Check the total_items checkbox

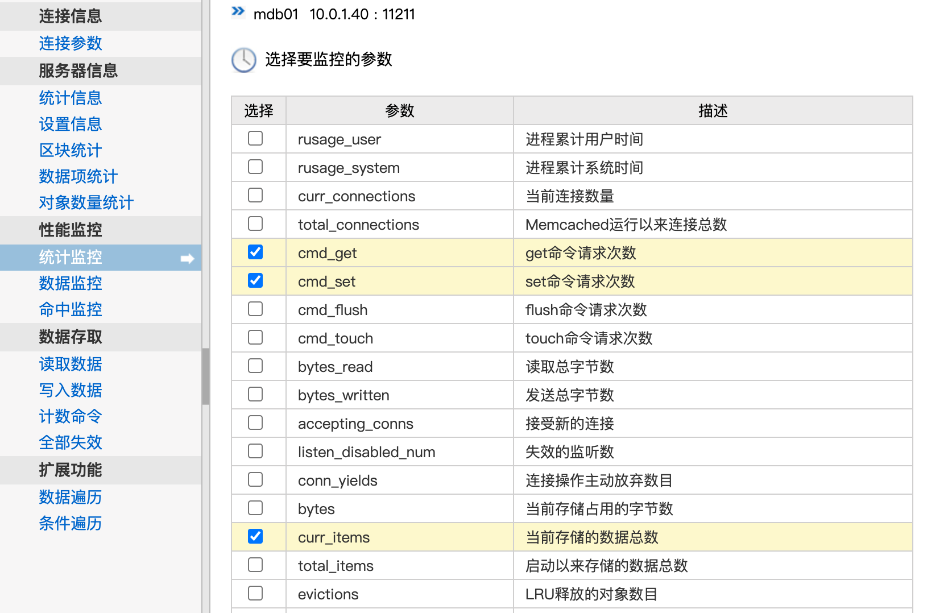[255, 565]
